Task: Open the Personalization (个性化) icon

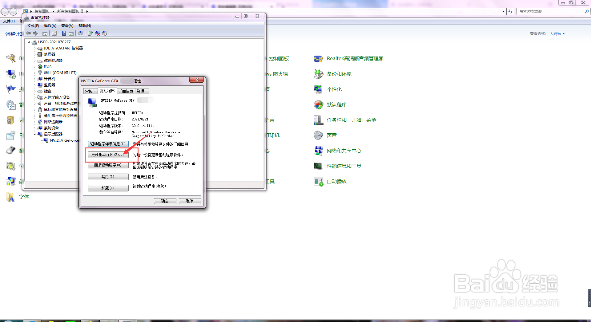Action: coord(318,89)
